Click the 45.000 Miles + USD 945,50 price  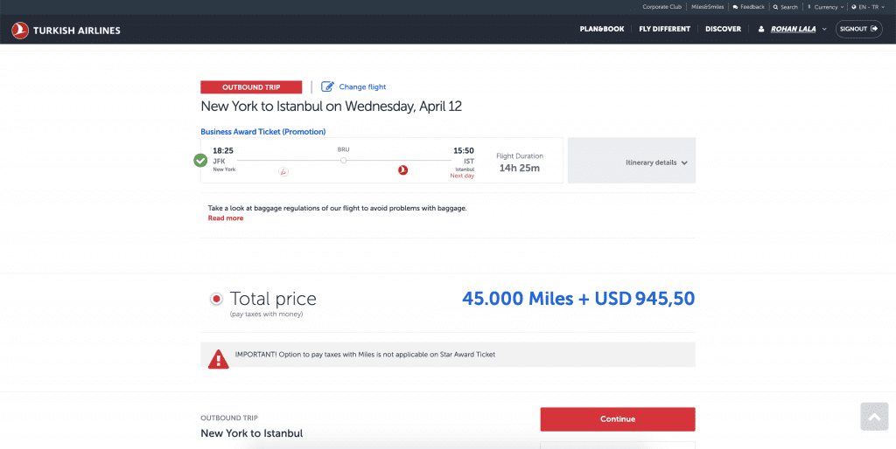[x=578, y=299]
